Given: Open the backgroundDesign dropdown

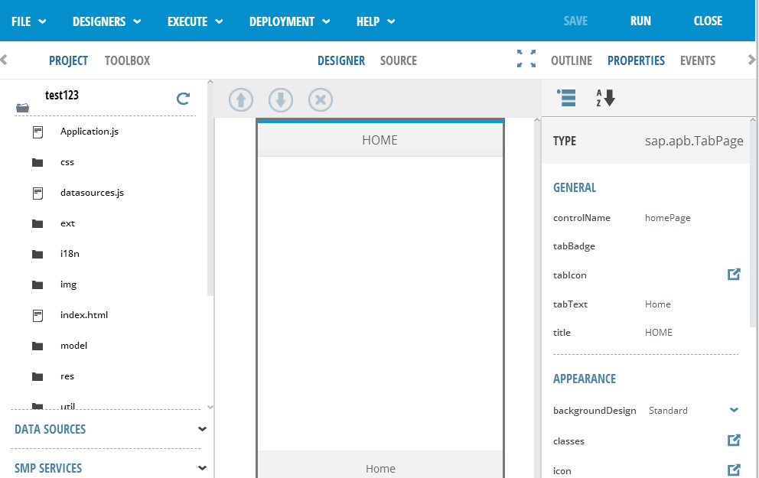Looking at the screenshot, I should [x=734, y=410].
